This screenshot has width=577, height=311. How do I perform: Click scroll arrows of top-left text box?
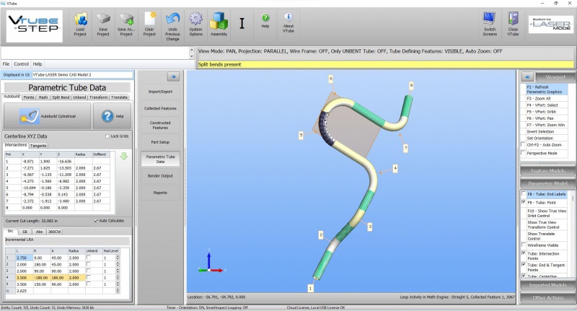(x=191, y=53)
